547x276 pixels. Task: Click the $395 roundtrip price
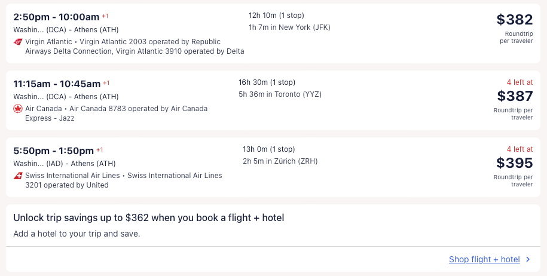tap(514, 163)
